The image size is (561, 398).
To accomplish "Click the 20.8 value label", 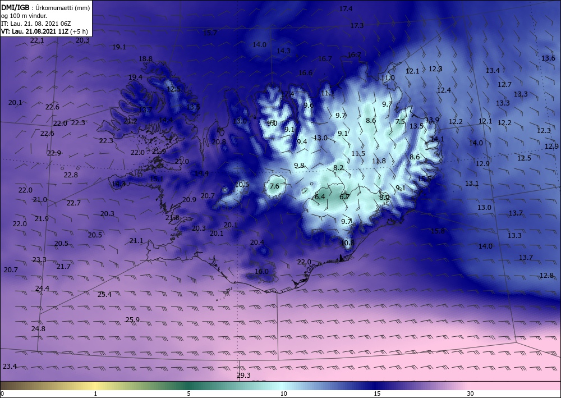I will 219,141.
